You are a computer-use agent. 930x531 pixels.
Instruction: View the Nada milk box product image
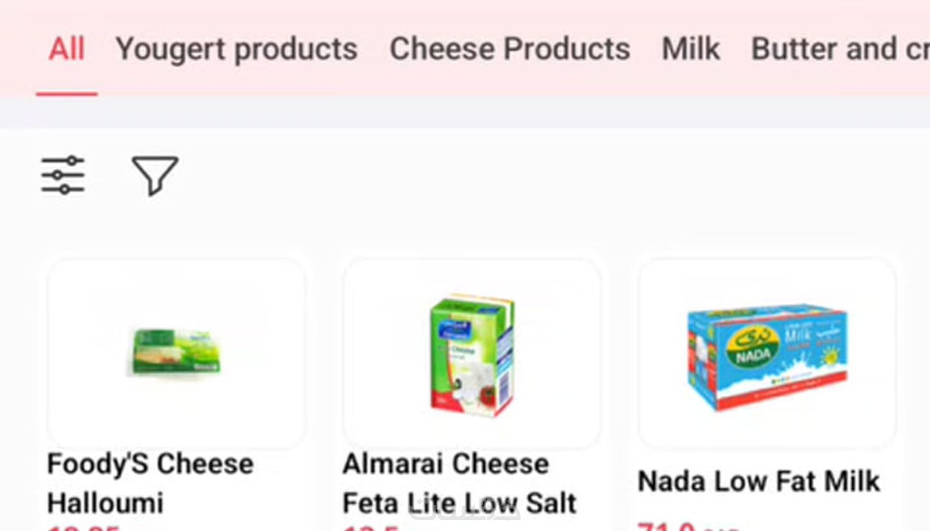click(767, 356)
